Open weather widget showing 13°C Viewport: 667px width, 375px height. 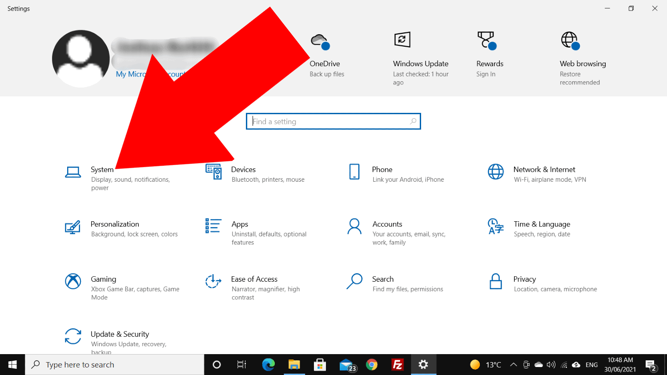tap(486, 365)
